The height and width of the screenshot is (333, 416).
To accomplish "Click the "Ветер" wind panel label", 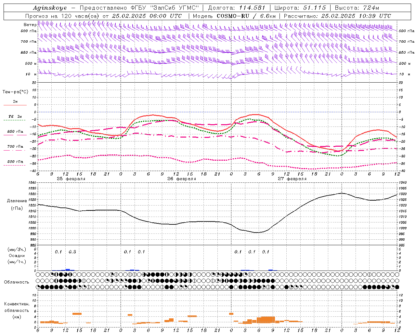I will pos(30,25).
